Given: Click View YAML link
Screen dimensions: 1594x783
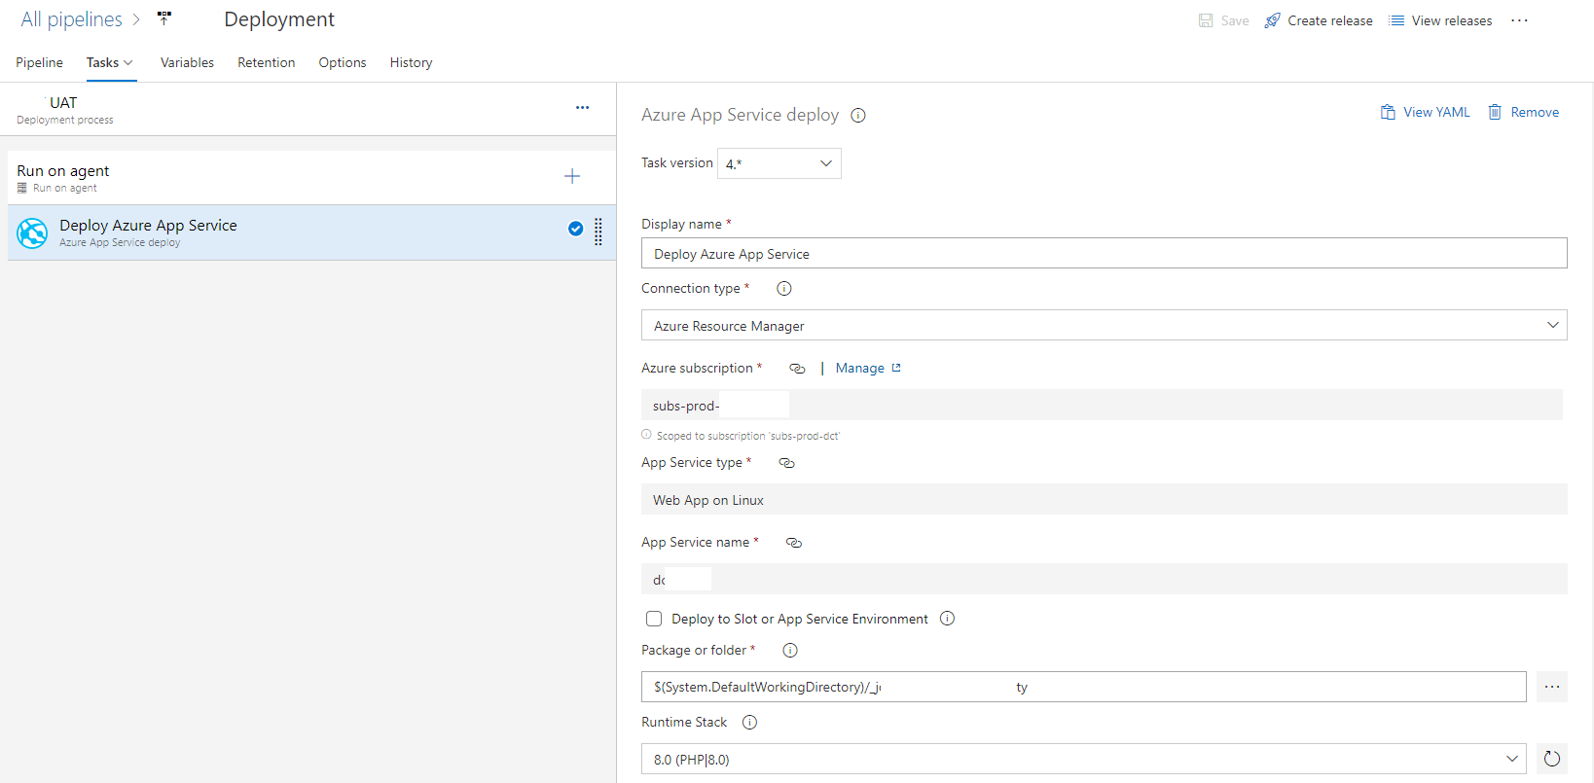Looking at the screenshot, I should [1436, 112].
